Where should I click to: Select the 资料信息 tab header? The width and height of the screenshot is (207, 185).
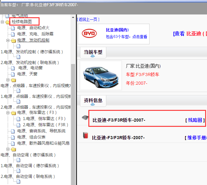click(93, 101)
